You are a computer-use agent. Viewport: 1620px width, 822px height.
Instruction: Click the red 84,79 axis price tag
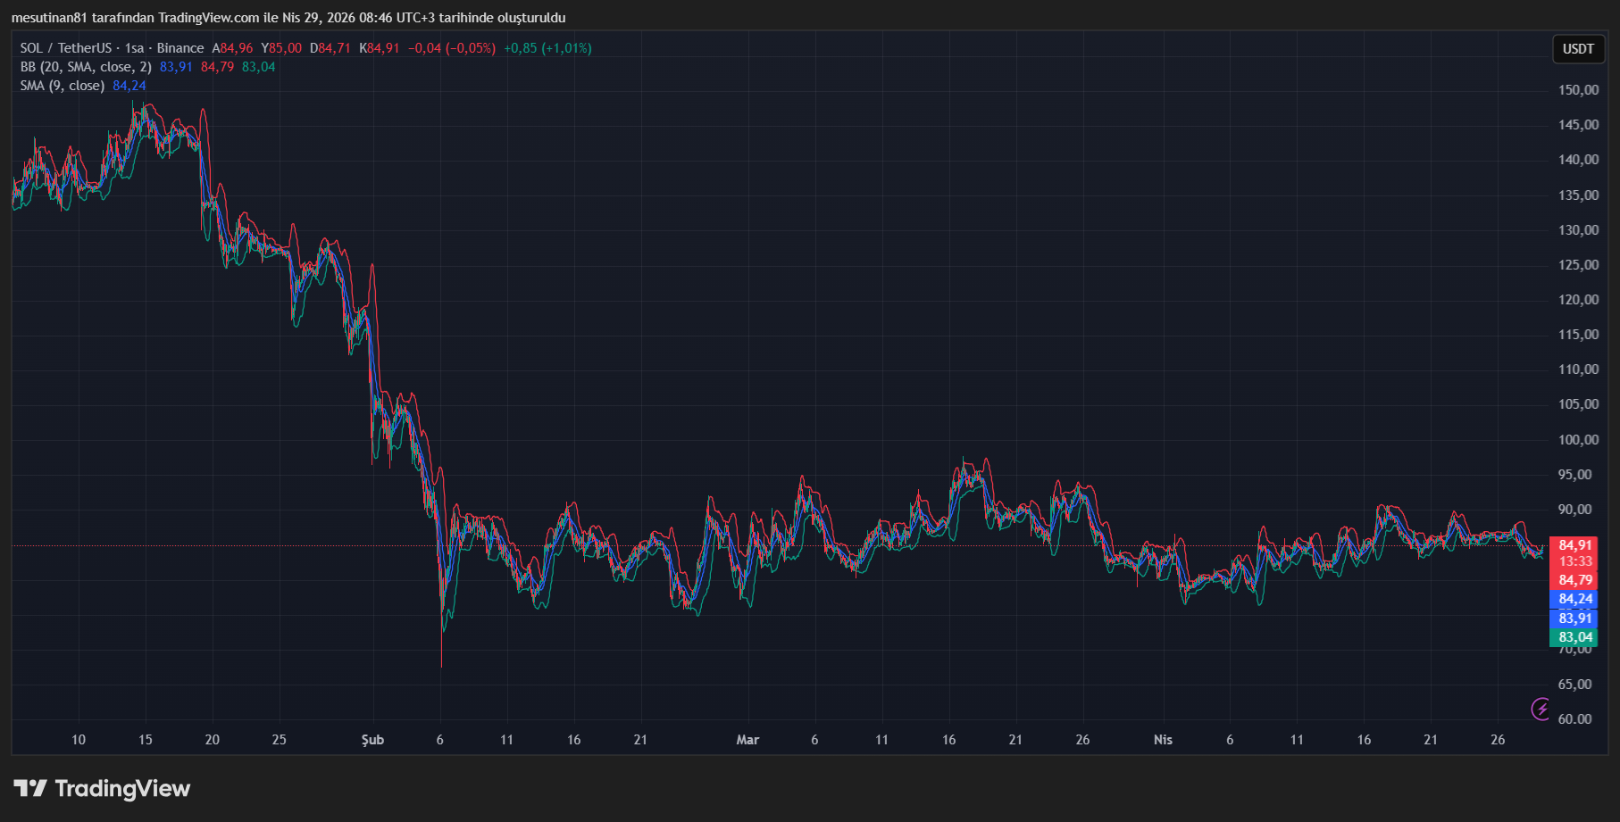tap(1574, 580)
